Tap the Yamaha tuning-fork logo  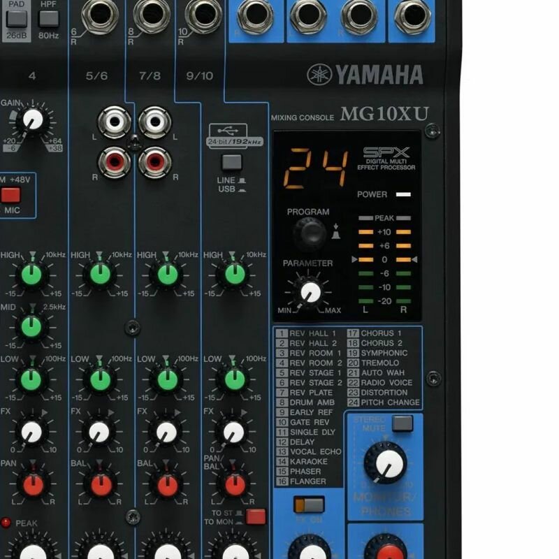pyautogui.click(x=319, y=75)
